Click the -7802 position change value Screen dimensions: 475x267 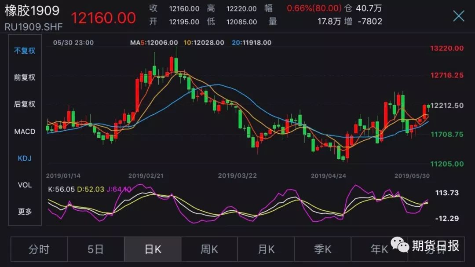coord(370,22)
